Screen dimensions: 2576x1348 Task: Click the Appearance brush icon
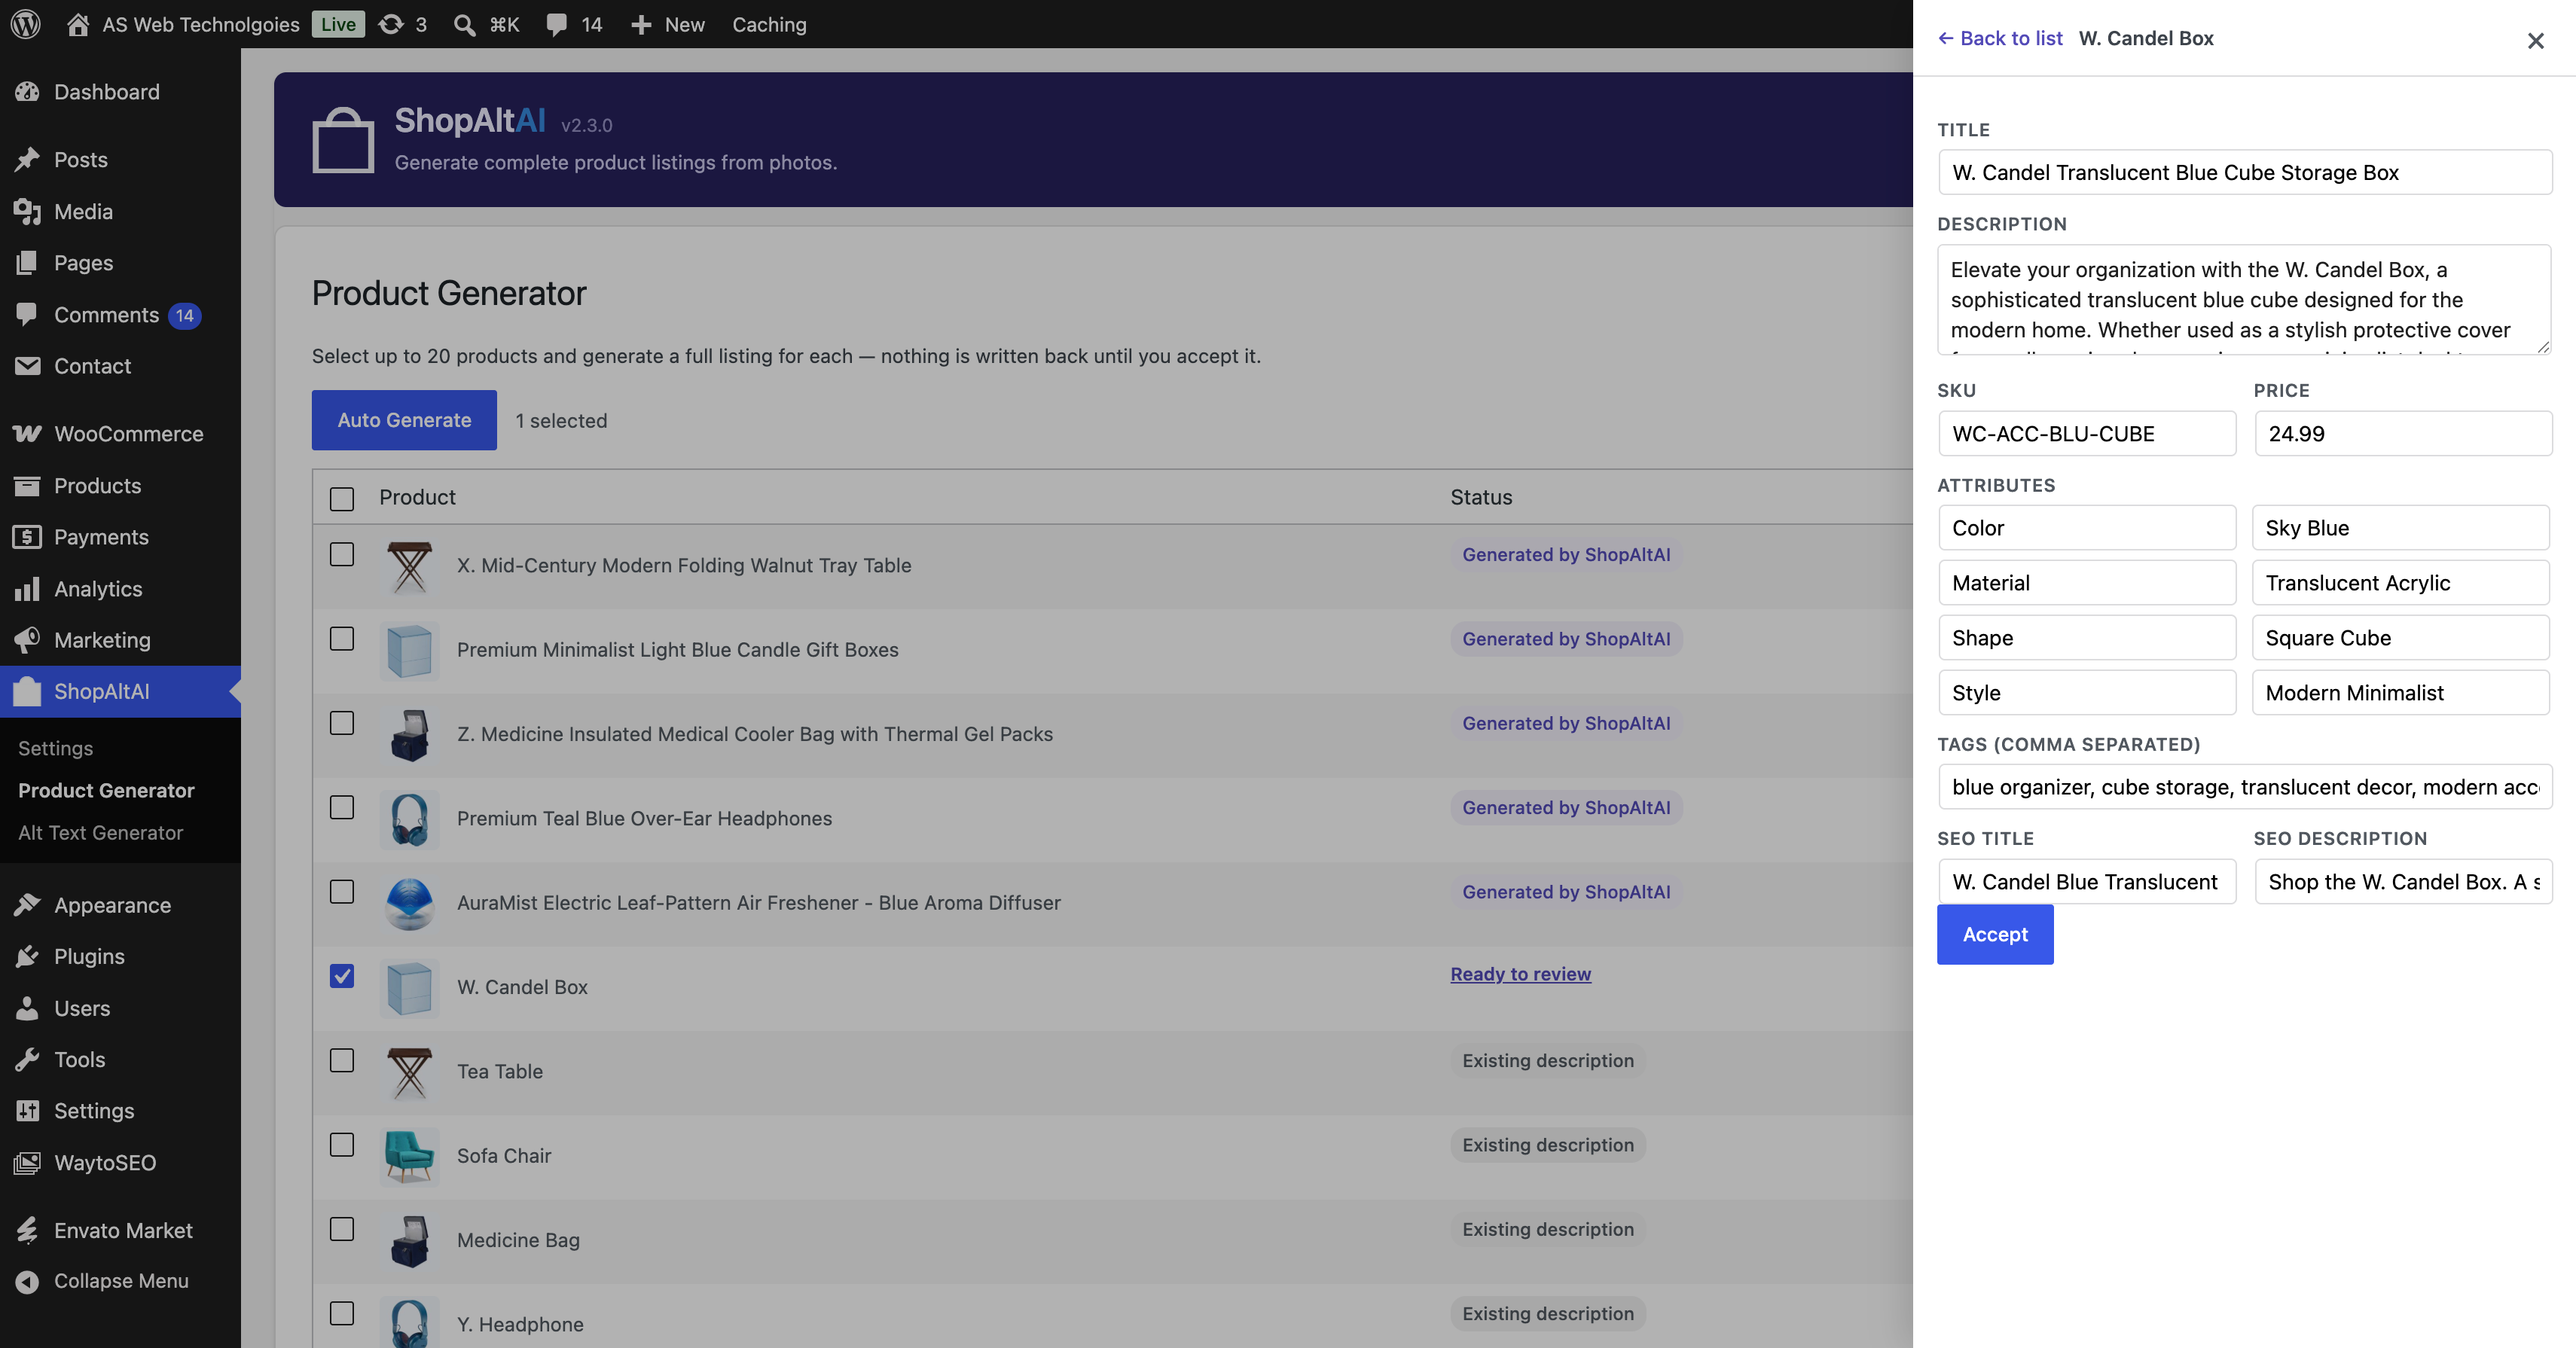28,905
